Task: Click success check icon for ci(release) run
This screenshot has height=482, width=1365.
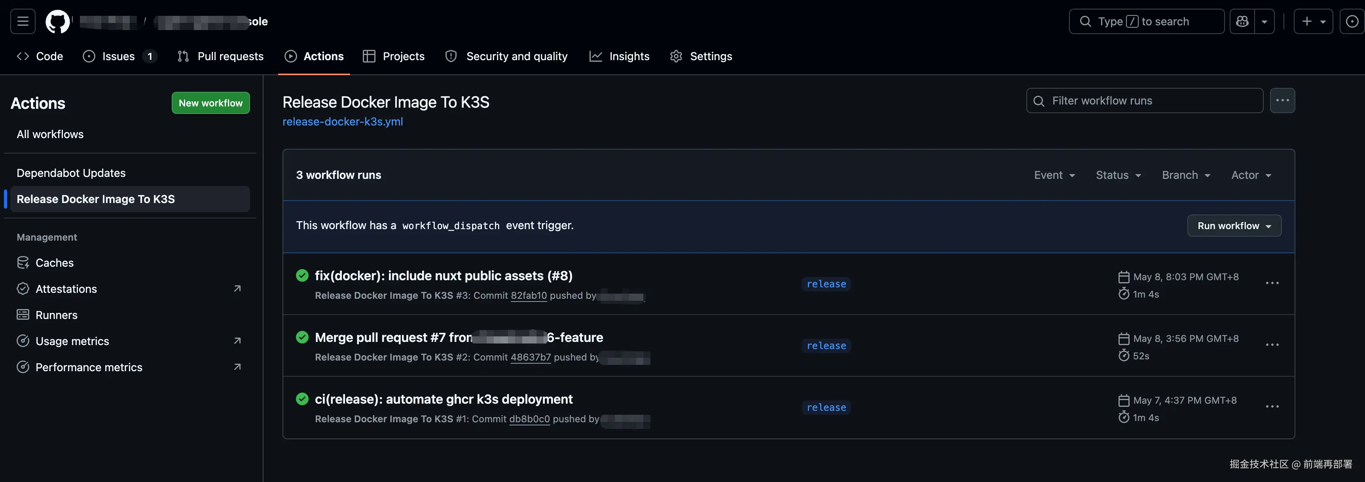Action: point(302,399)
